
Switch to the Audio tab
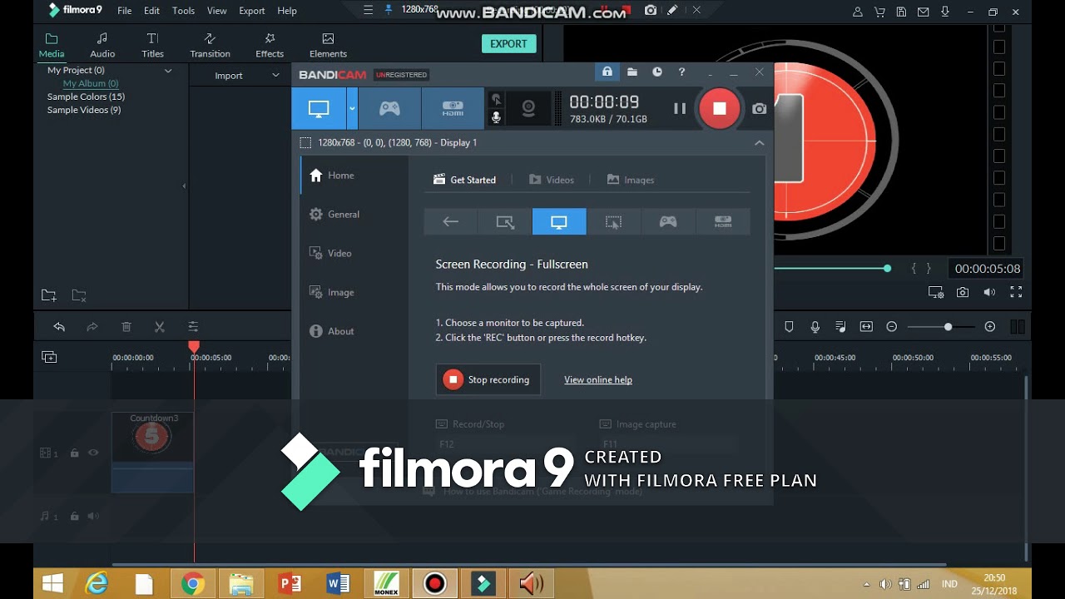tap(102, 45)
